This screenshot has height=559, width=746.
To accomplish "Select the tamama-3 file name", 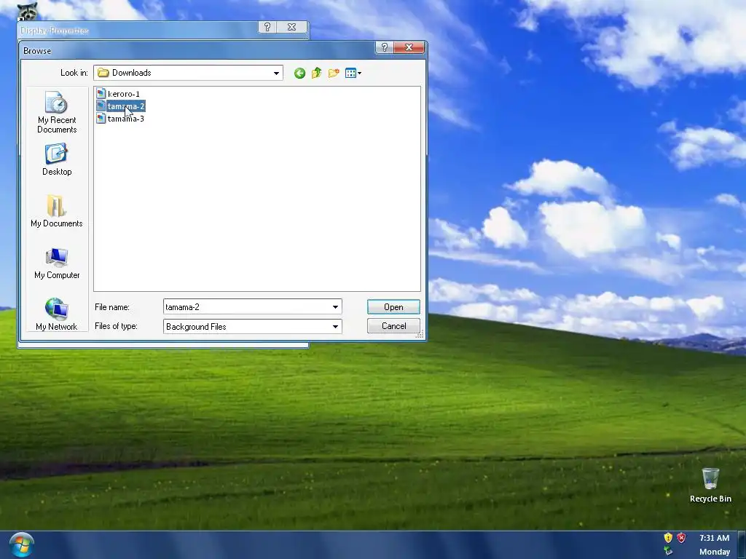I will click(126, 119).
